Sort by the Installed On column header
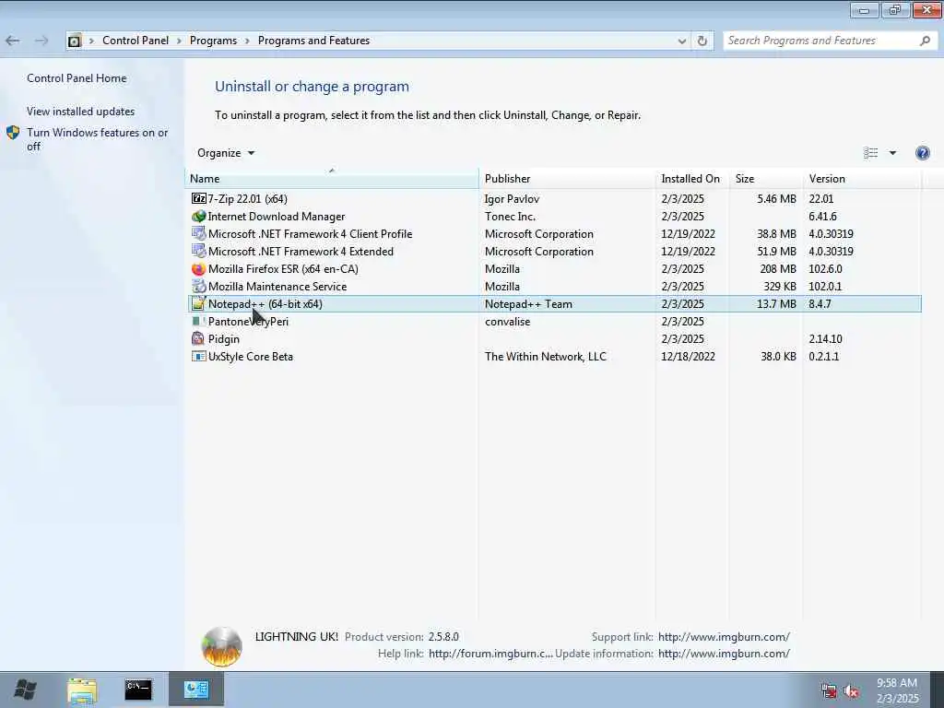This screenshot has height=708, width=944. (x=691, y=179)
